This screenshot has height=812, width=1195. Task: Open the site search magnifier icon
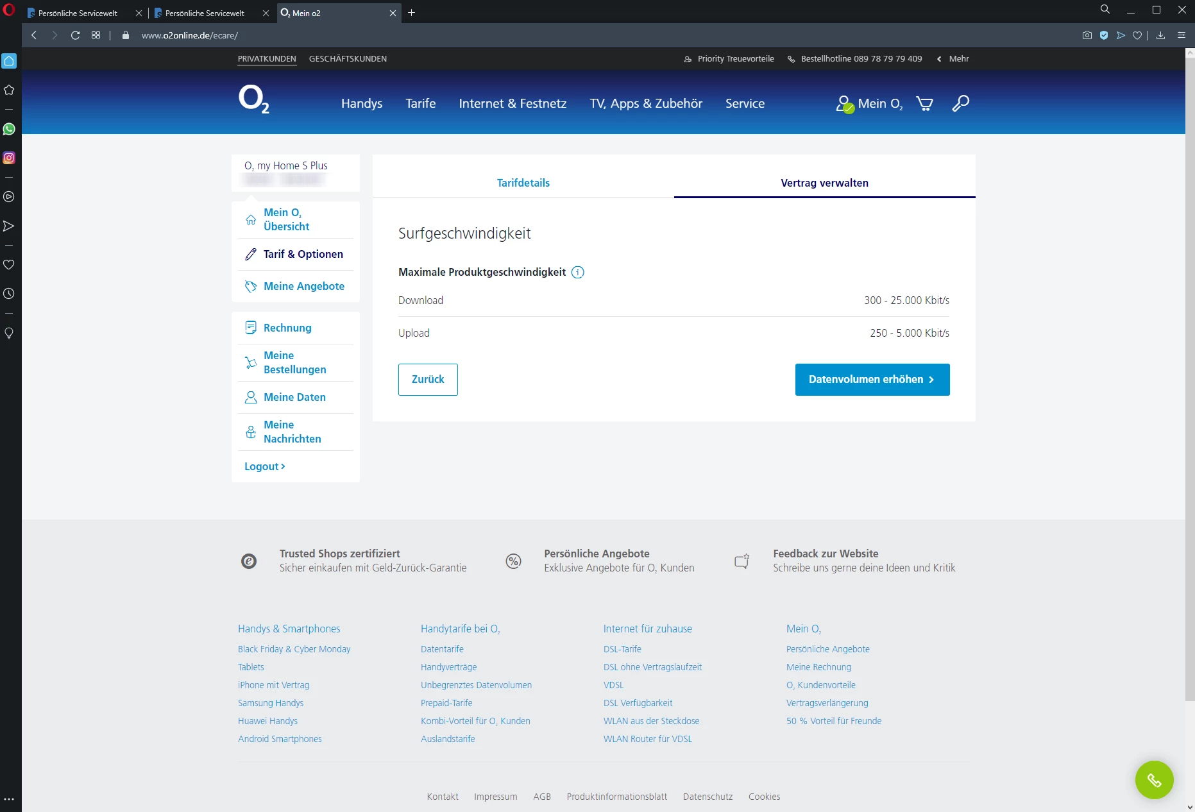(960, 103)
